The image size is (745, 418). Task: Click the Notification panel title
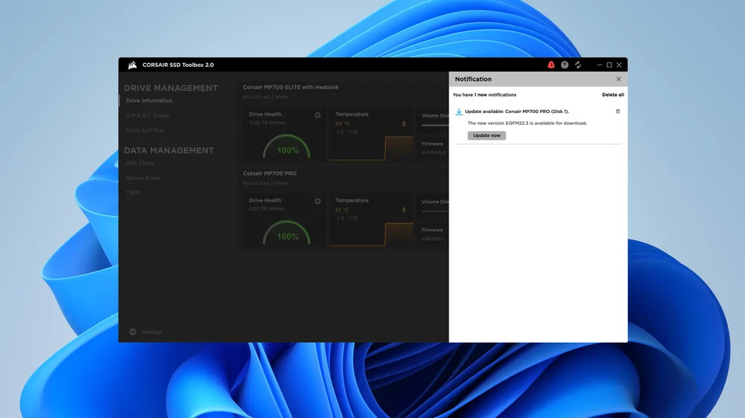click(x=473, y=80)
